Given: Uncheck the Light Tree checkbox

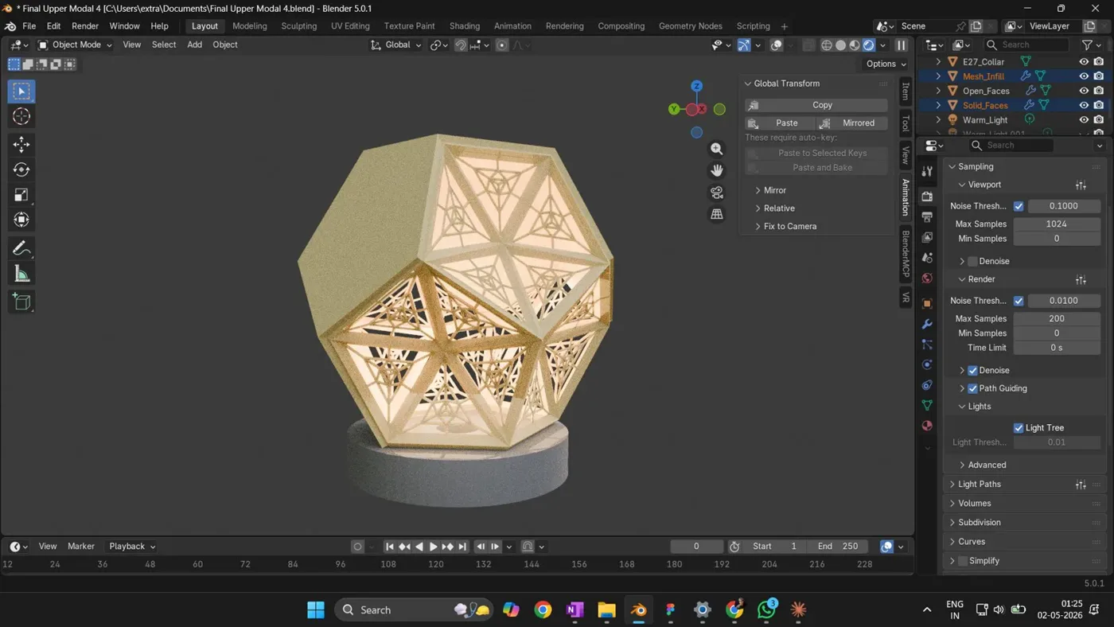Looking at the screenshot, I should point(1019,428).
